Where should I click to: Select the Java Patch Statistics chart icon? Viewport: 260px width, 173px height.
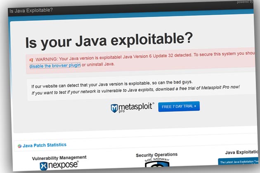[19, 146]
